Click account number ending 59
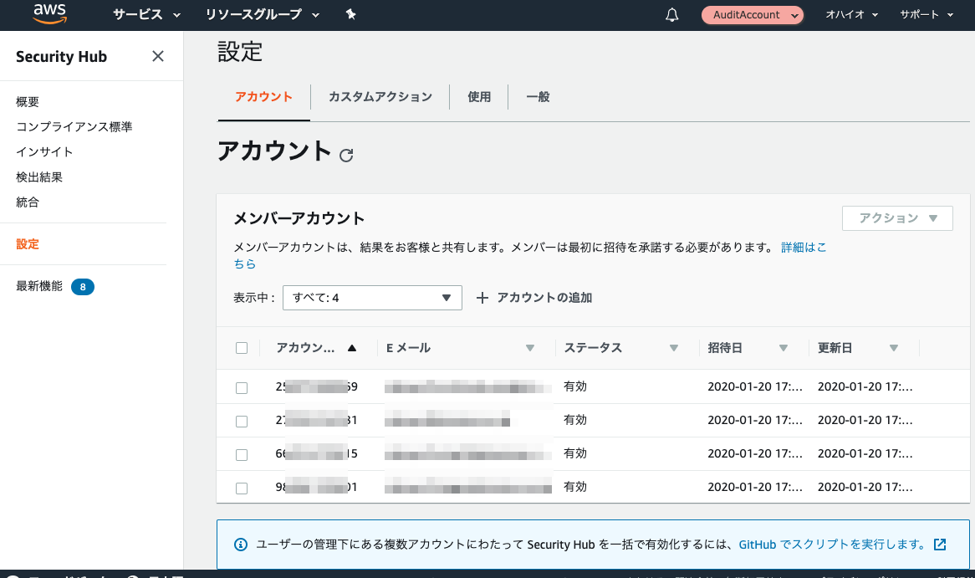This screenshot has height=578, width=975. tap(317, 387)
